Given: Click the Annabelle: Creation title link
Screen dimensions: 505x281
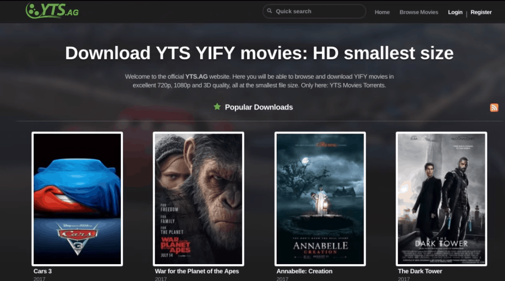Looking at the screenshot, I should tap(305, 271).
